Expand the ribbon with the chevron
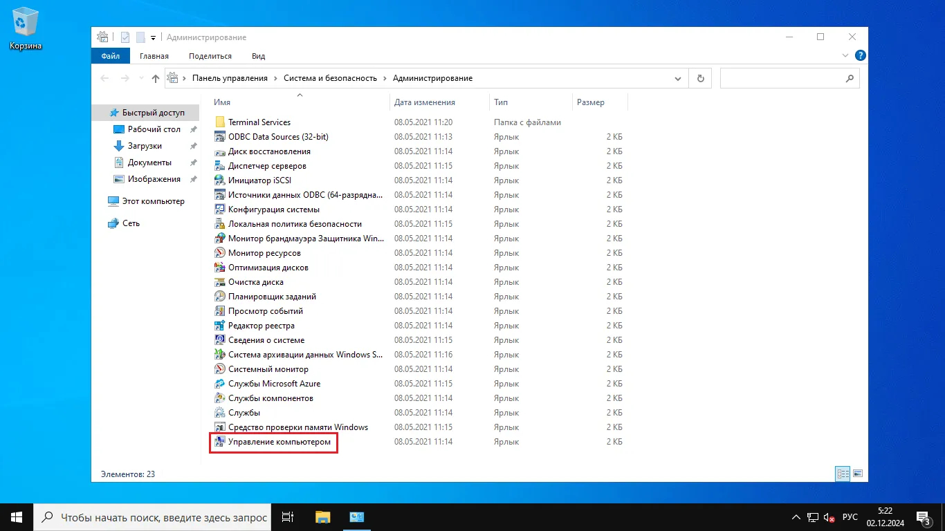This screenshot has height=531, width=945. coord(845,56)
